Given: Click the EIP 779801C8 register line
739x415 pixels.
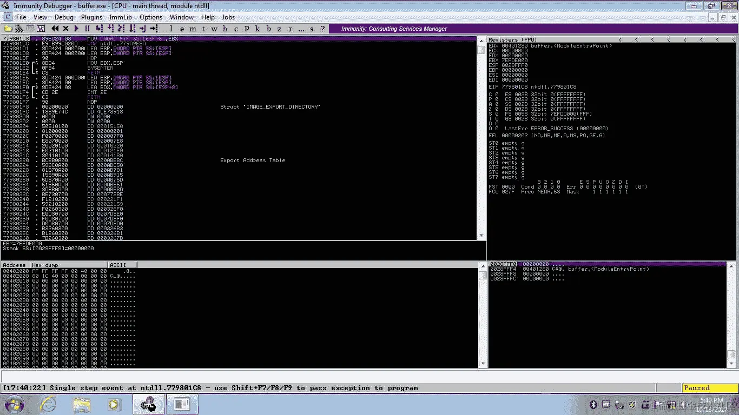Looking at the screenshot, I should 532,86.
